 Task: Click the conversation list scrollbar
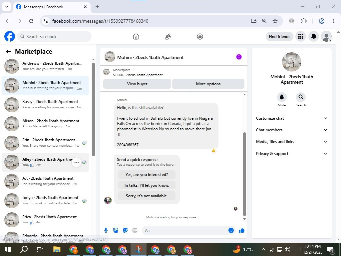[x=93, y=109]
